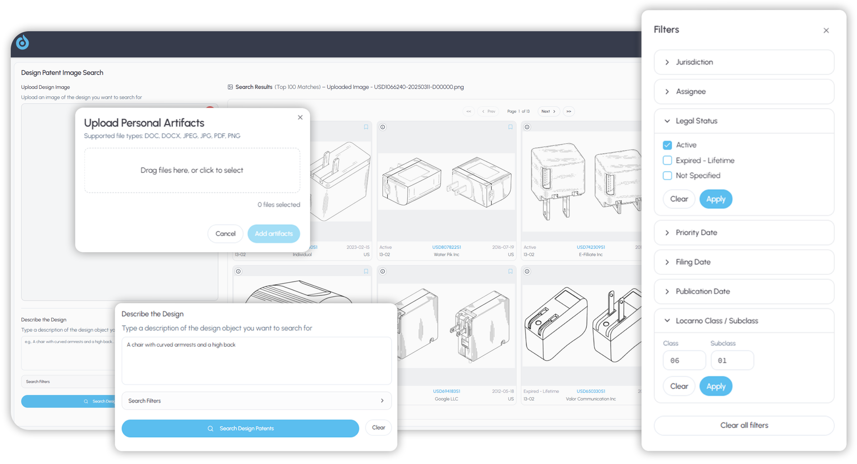Jump to last results page arrow

pos(569,111)
